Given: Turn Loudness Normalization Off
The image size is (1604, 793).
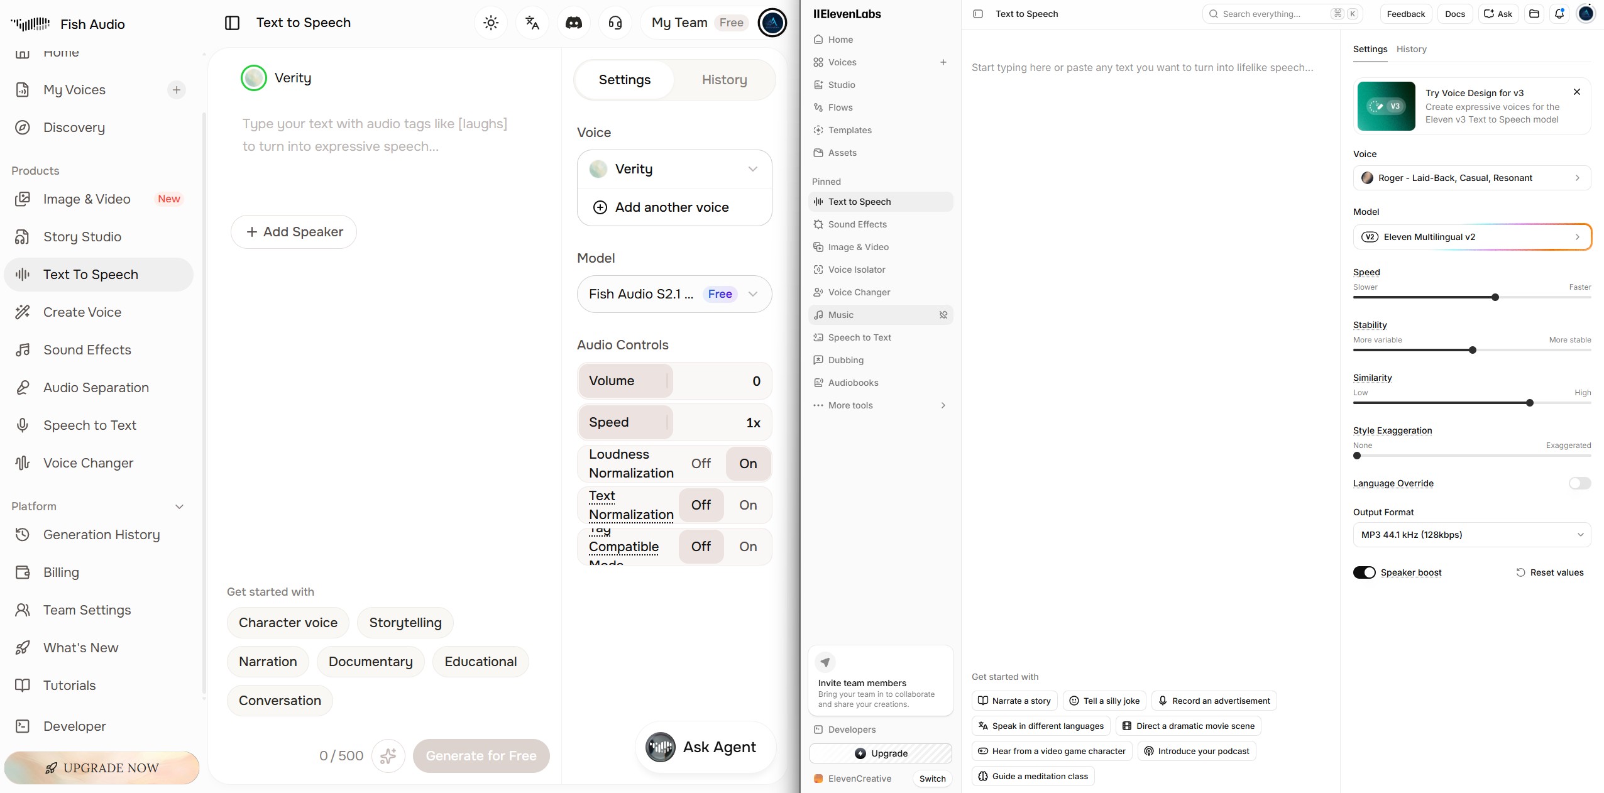Looking at the screenshot, I should point(701,464).
